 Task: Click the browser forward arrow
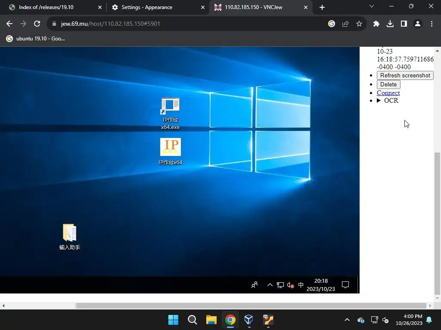(23, 24)
